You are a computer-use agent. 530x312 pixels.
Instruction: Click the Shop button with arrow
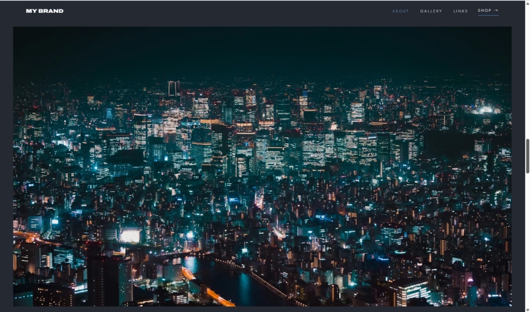488,11
